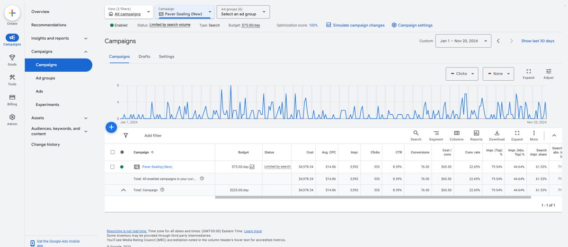Open Experiments in the sidebar
The height and width of the screenshot is (247, 568).
pos(47,105)
